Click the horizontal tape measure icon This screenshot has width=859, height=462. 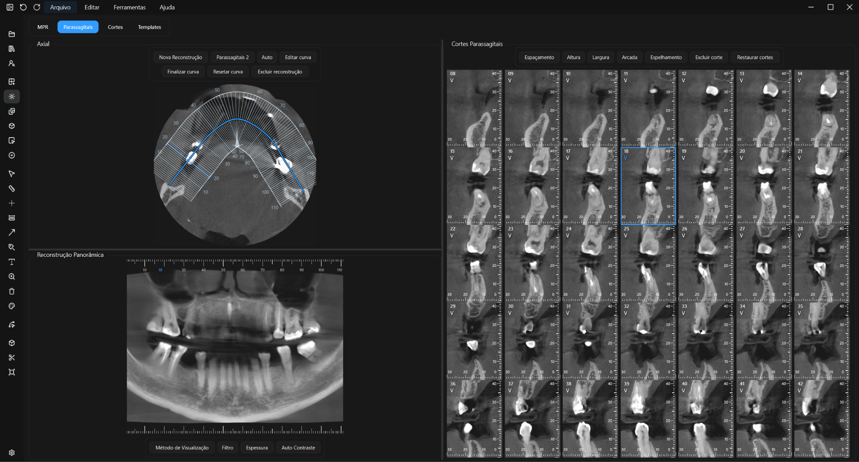[12, 218]
